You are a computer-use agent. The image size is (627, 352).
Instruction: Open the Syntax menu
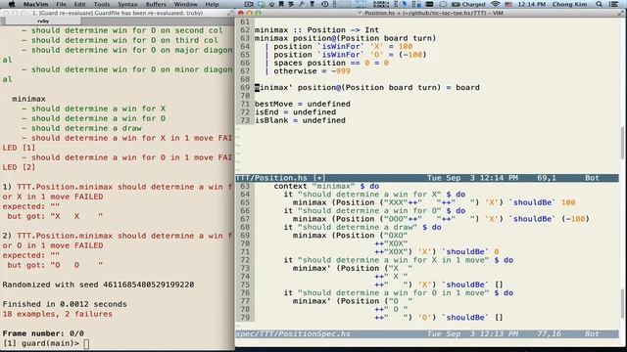tap(127, 4)
